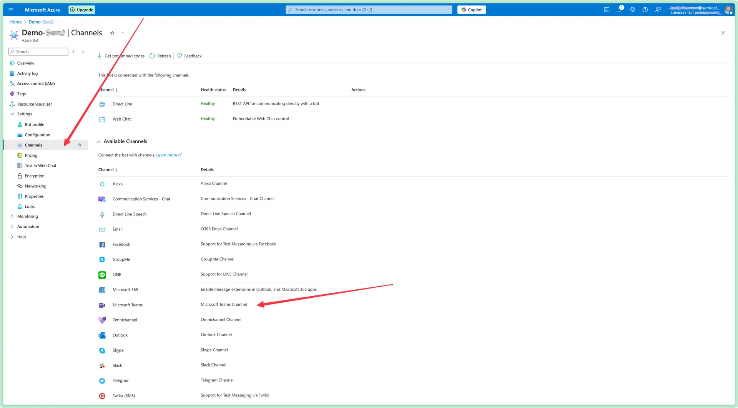Open Configuration settings page
The height and width of the screenshot is (408, 738).
click(x=38, y=135)
